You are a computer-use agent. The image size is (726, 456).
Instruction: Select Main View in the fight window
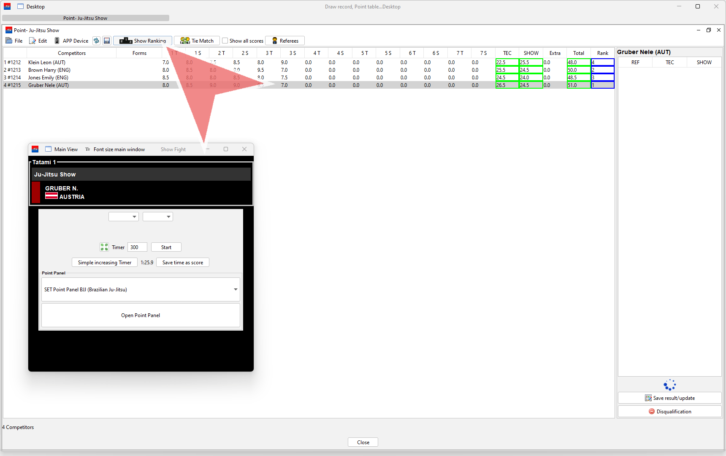tap(62, 149)
